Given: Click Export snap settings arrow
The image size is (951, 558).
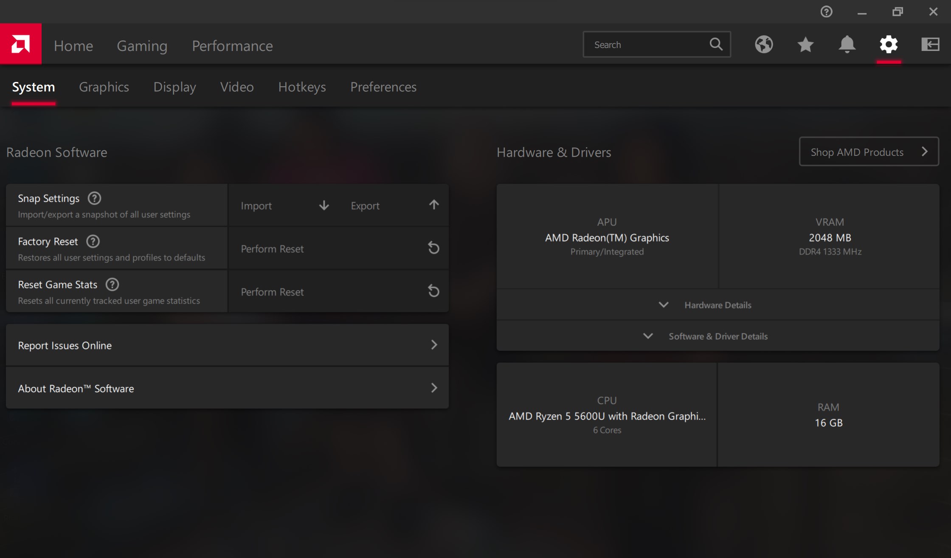Looking at the screenshot, I should pos(434,205).
